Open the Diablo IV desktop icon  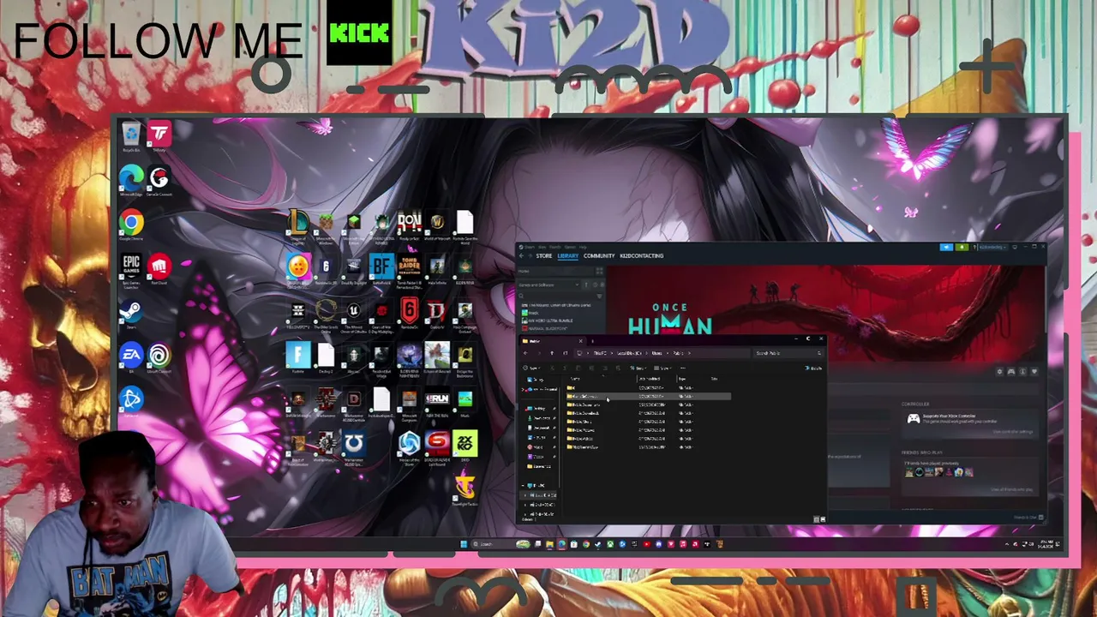(x=437, y=313)
